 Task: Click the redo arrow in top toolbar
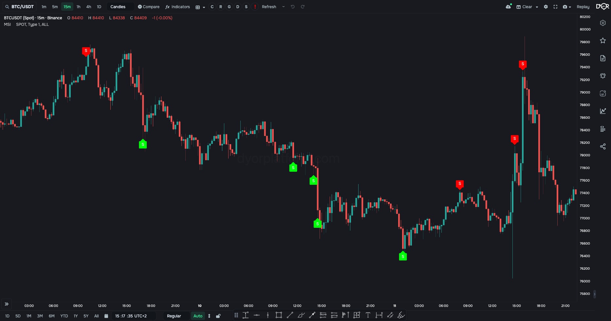(x=303, y=7)
